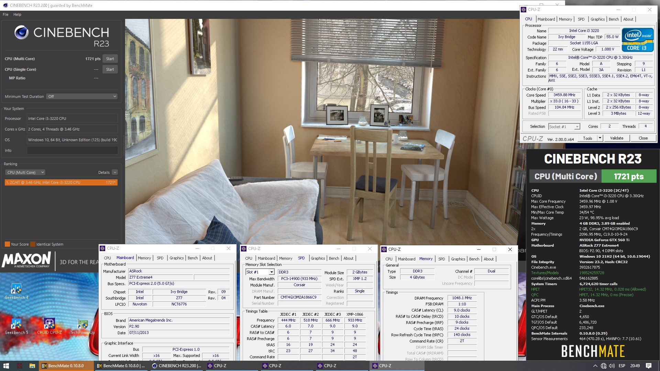Launch the CPUID CPU-Z desktop shortcut

coord(49,326)
